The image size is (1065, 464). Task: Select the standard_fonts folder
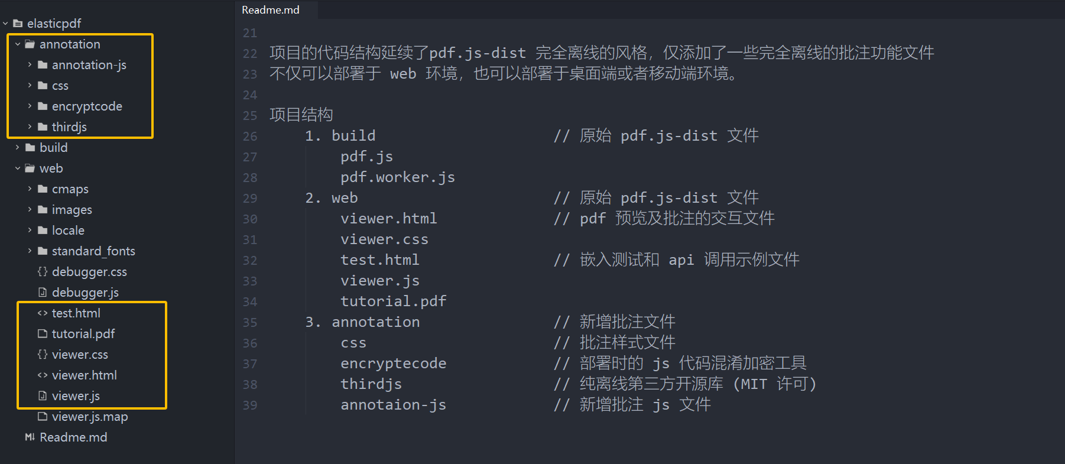(93, 251)
